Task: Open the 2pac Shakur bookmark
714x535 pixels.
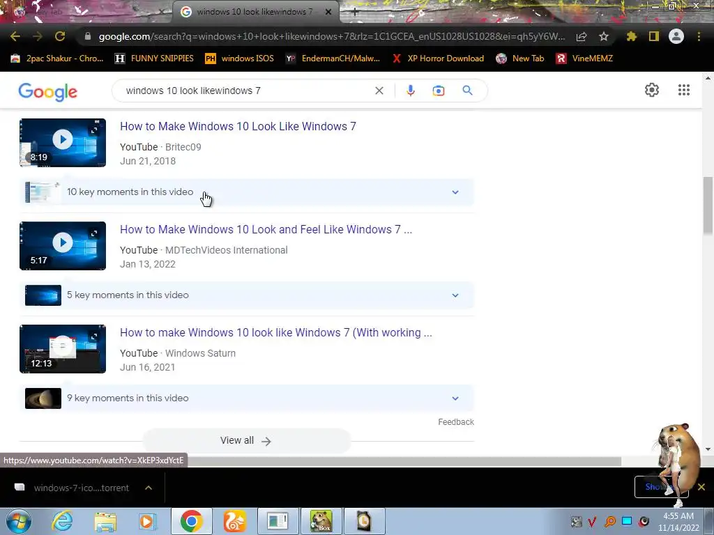Action: [57, 59]
